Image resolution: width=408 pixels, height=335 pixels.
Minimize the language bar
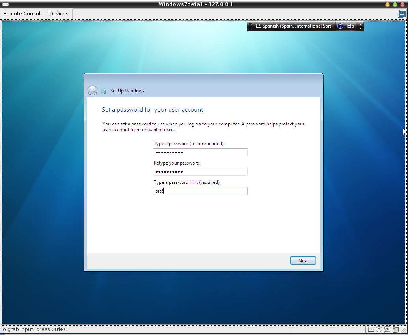(x=360, y=24)
